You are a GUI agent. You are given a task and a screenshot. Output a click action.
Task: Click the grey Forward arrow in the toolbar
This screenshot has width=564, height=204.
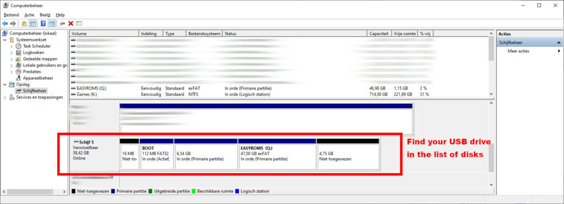tap(13, 23)
